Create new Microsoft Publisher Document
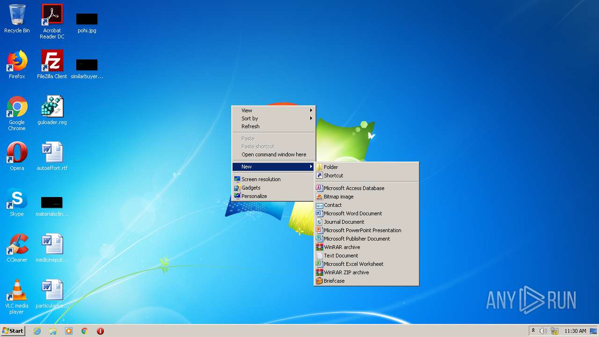Image resolution: width=599 pixels, height=337 pixels. click(366, 239)
